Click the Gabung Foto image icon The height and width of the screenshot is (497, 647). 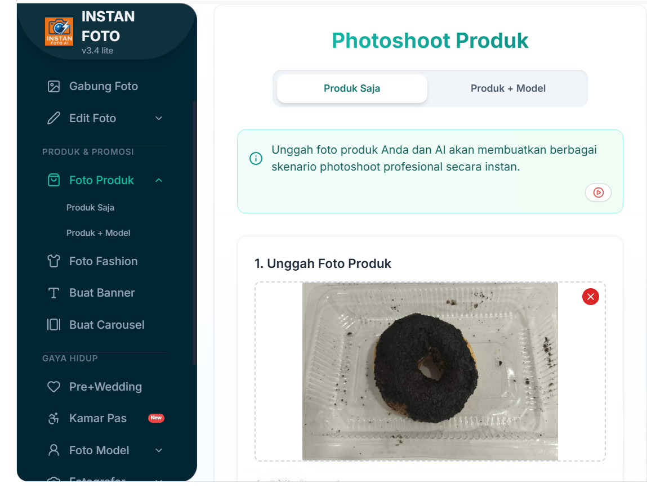(53, 86)
